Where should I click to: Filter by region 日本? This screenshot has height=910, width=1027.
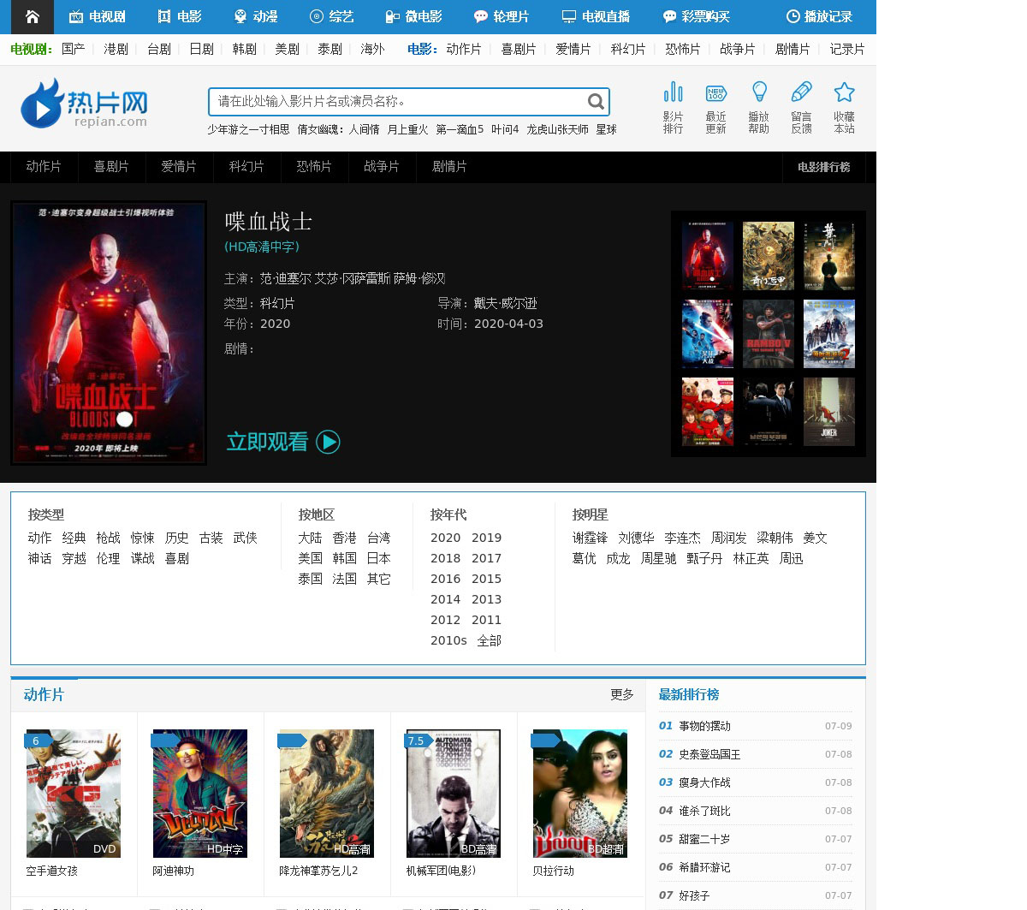(x=379, y=558)
